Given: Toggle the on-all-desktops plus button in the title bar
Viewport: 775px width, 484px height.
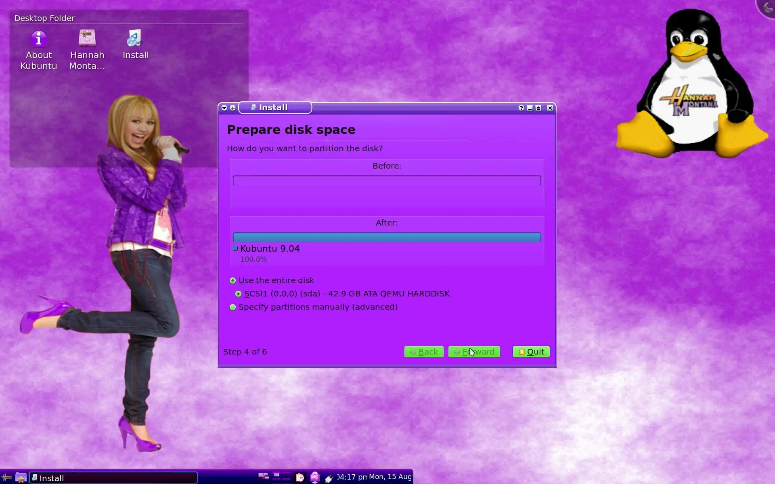Looking at the screenshot, I should [x=233, y=108].
